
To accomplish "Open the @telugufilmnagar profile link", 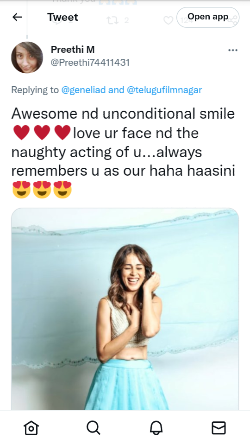I will pos(164,90).
